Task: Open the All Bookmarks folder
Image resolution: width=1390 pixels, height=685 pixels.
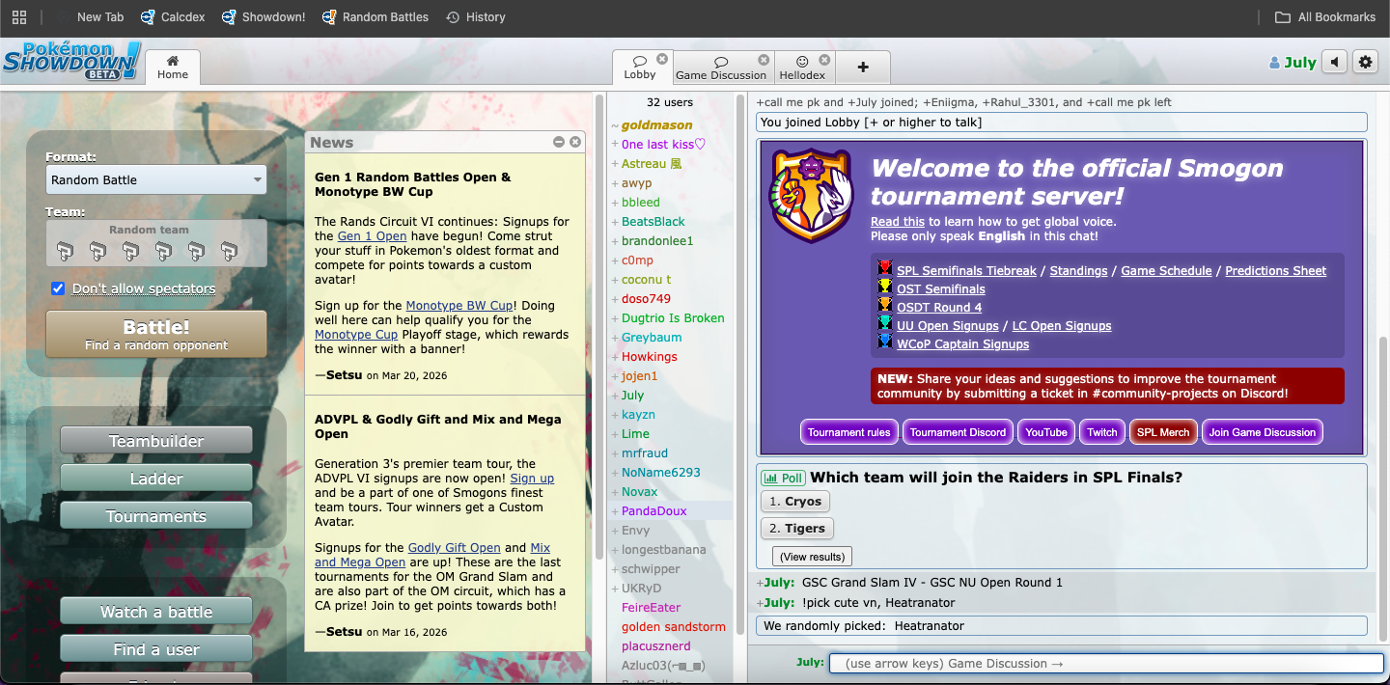Action: tap(1325, 17)
